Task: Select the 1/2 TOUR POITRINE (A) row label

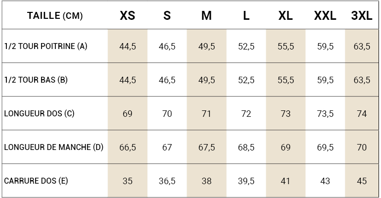Action: [46, 47]
